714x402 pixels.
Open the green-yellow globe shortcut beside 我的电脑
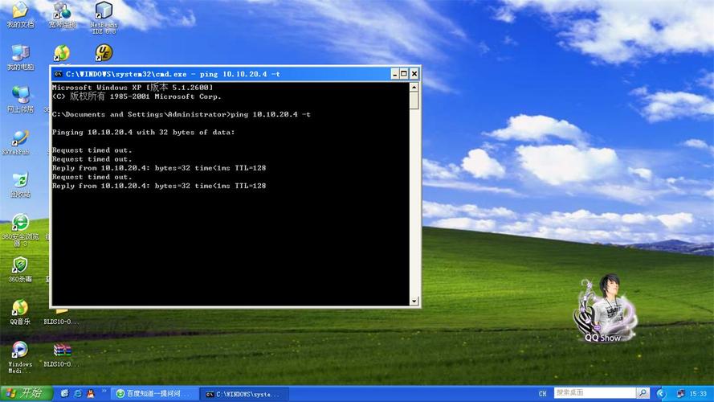point(62,53)
